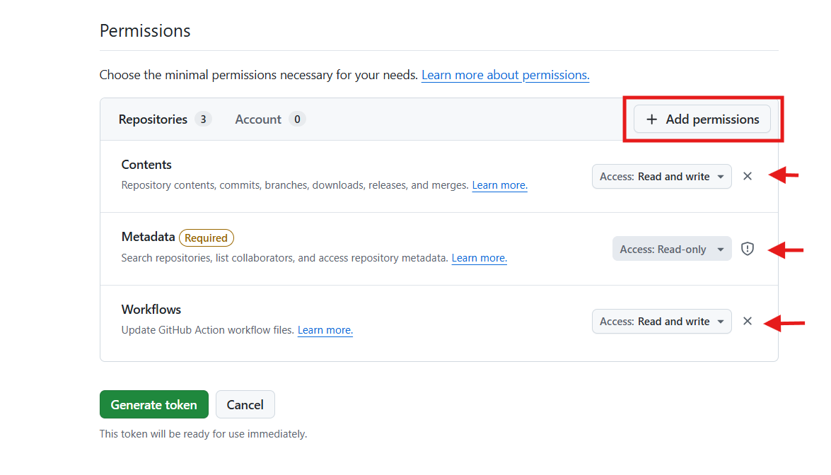The height and width of the screenshot is (475, 831).
Task: Click 'This token will be ready' note
Action: click(x=203, y=434)
